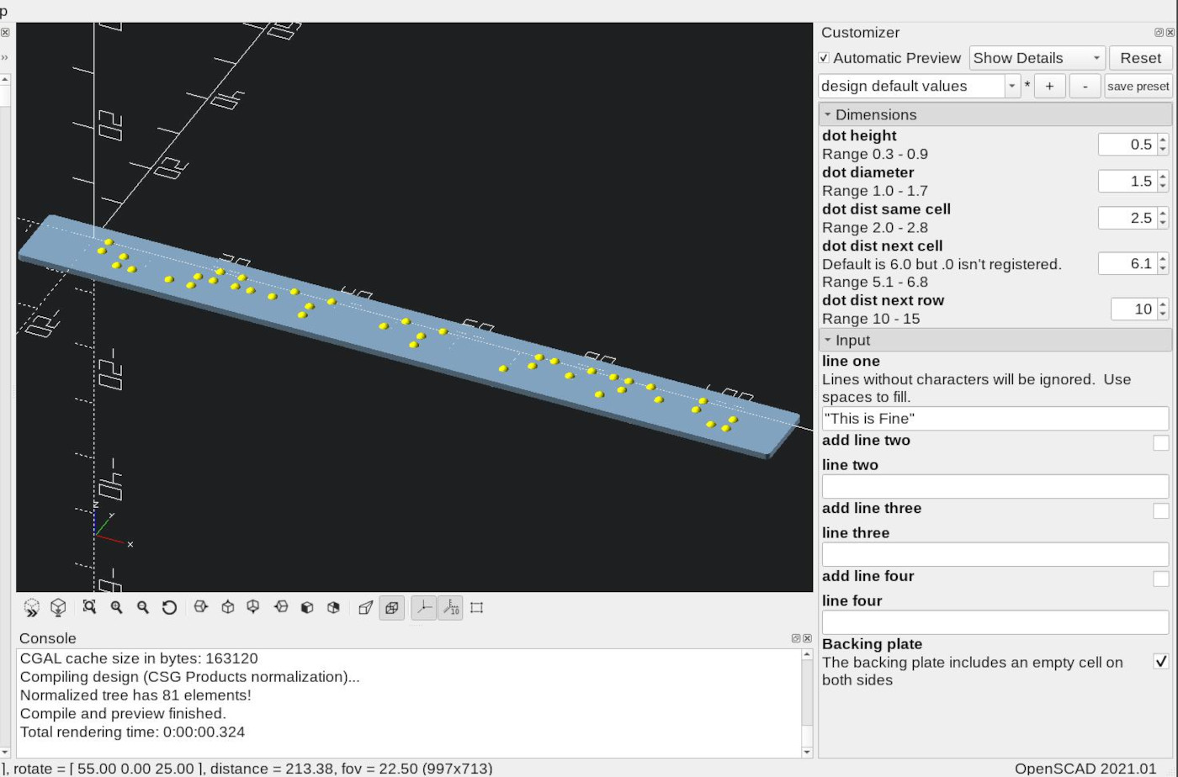This screenshot has height=777, width=1178.
Task: Add a preset with the plus button
Action: point(1049,86)
